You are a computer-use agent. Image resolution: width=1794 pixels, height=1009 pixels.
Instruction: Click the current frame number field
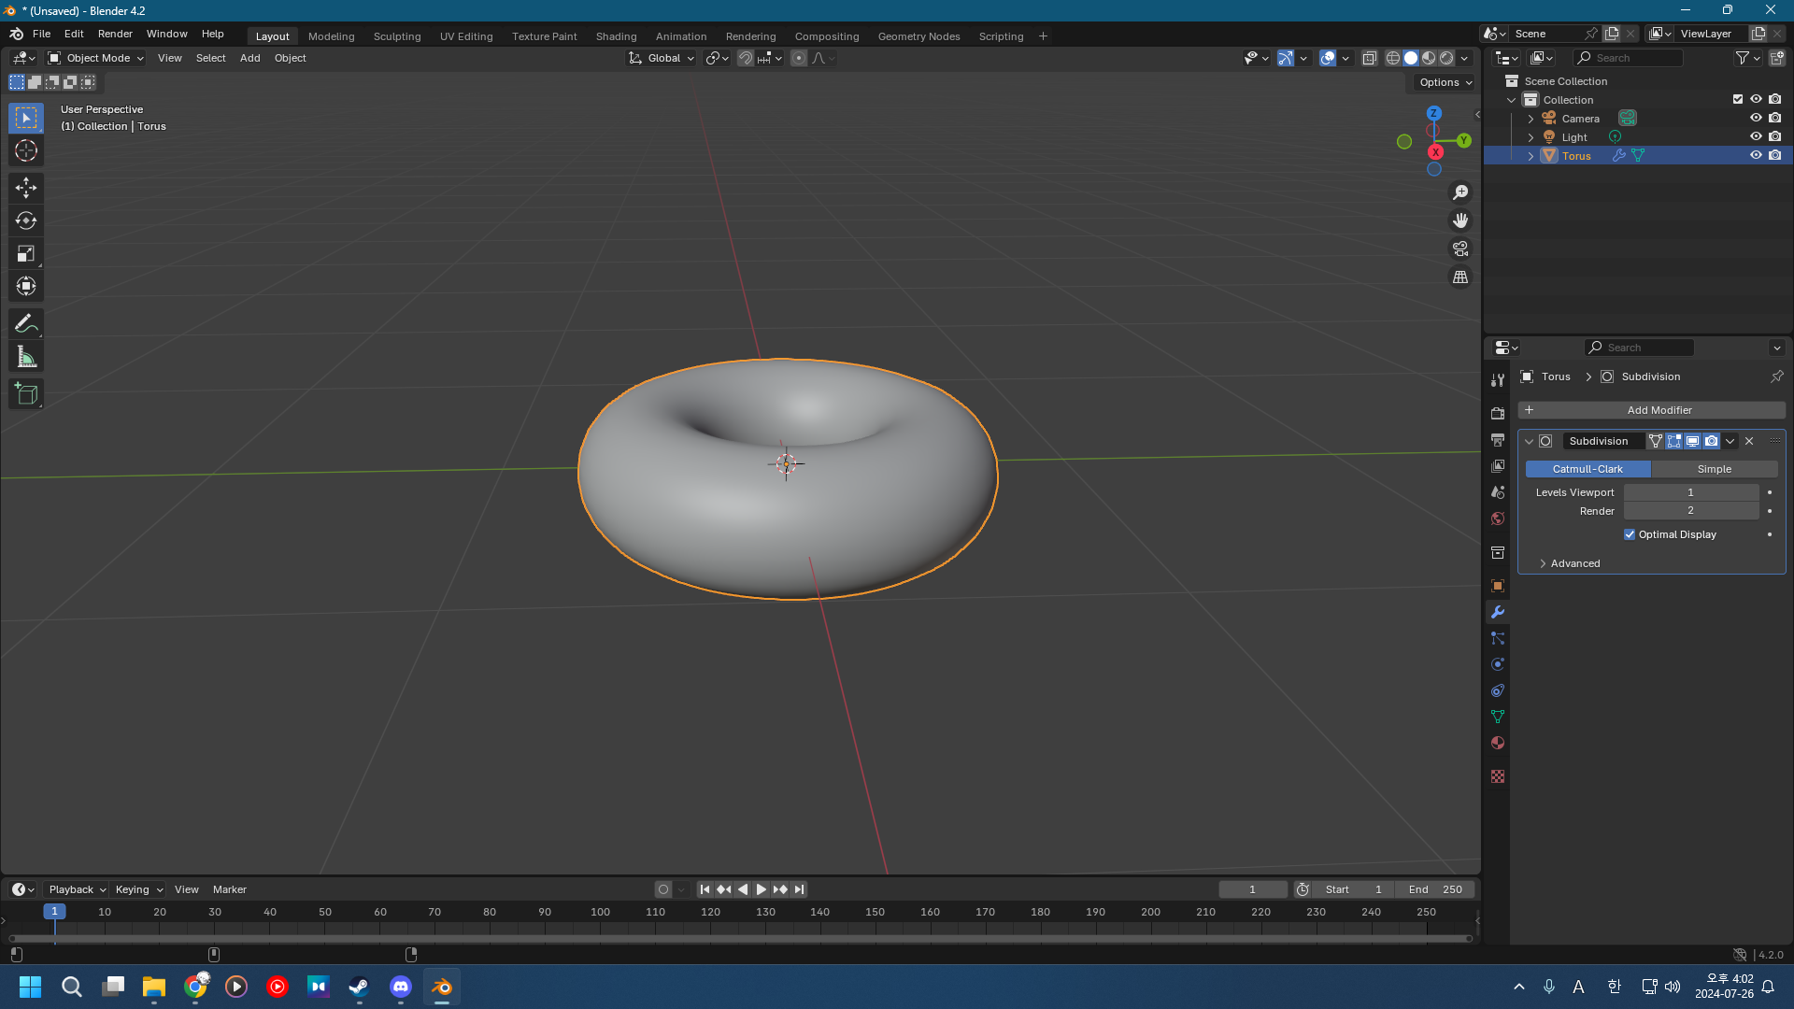[x=1252, y=889]
